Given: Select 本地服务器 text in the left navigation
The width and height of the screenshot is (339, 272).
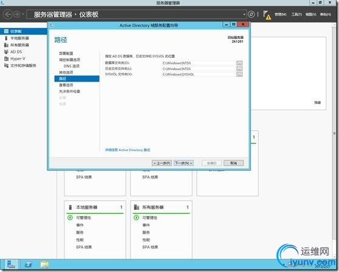Looking at the screenshot, I should [19, 38].
